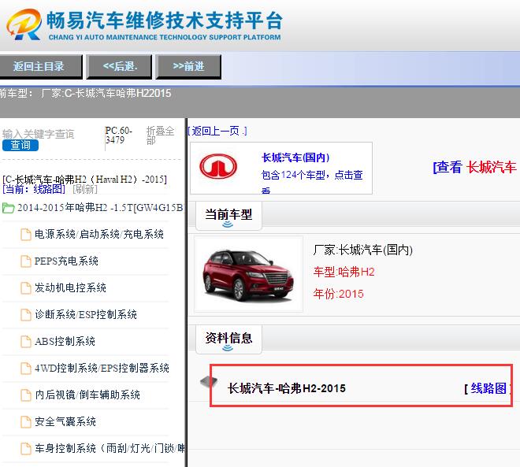Click the text 车型:哈弗H2
This screenshot has width=520, height=467.
coord(344,272)
